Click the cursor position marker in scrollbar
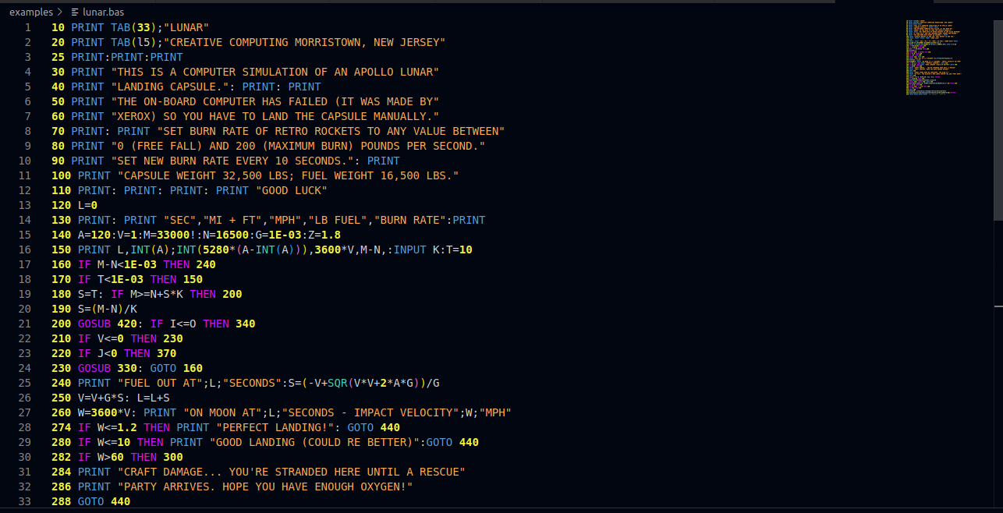 [x=998, y=306]
